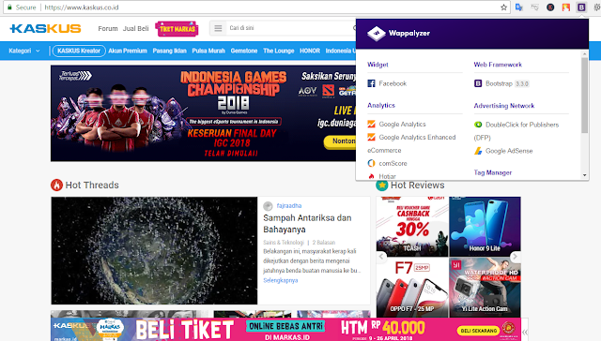
Task: Open thread title Sampah Antariksa dan Bahayanya
Action: [x=307, y=224]
